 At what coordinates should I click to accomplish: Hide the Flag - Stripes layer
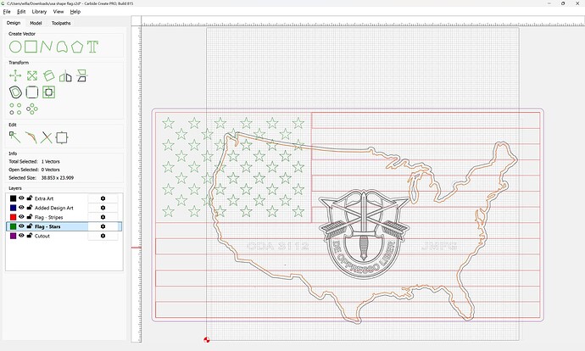pyautogui.click(x=21, y=217)
